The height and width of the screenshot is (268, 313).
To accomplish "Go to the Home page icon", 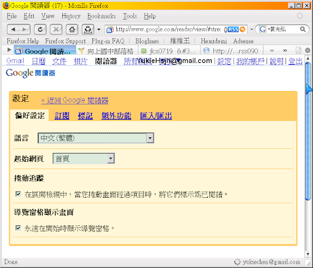I will tap(72, 30).
